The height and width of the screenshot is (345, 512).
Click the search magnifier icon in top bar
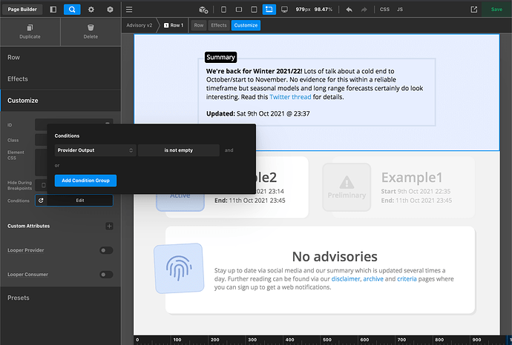pos(72,10)
